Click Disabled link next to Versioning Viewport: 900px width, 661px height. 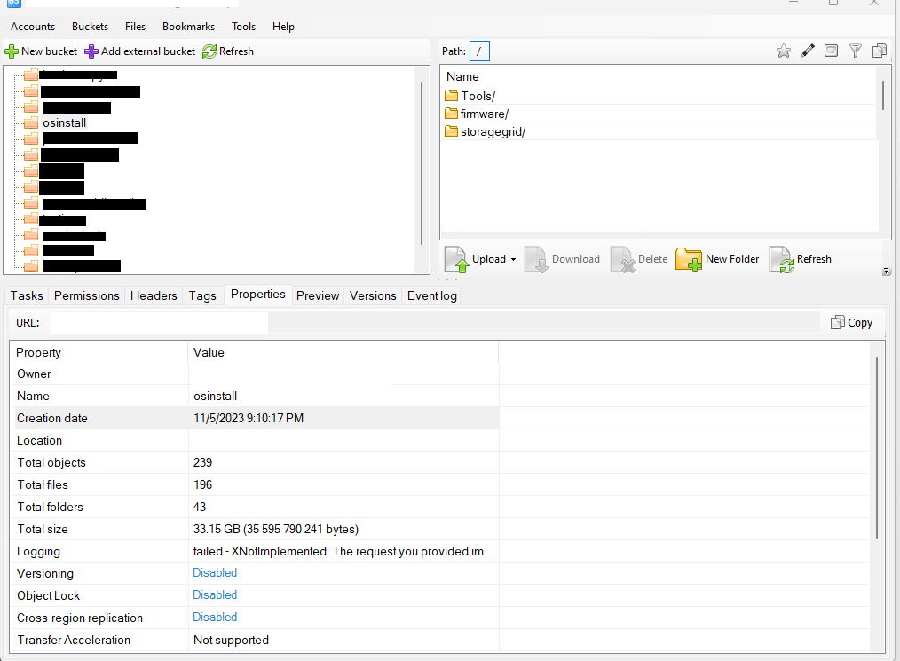[215, 572]
